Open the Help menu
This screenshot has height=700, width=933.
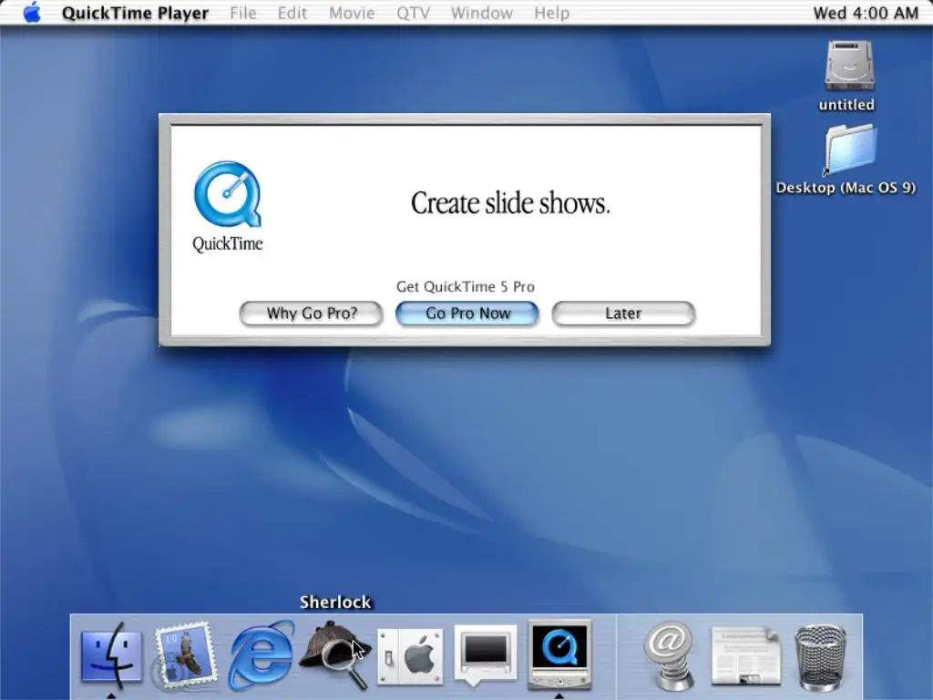point(551,13)
